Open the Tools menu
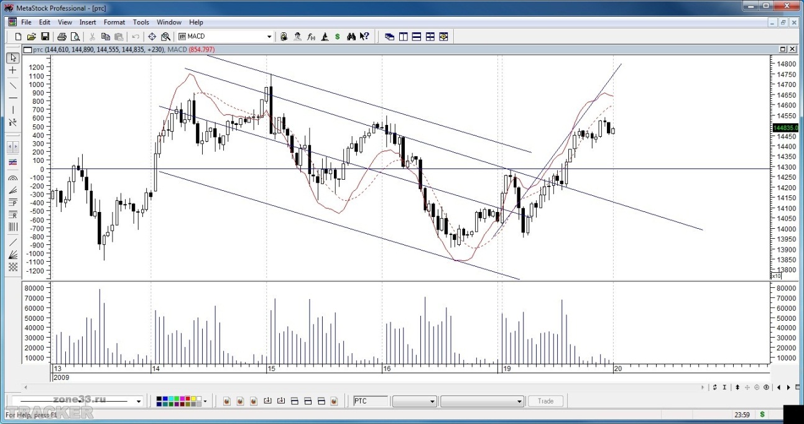This screenshot has height=424, width=804. click(141, 22)
